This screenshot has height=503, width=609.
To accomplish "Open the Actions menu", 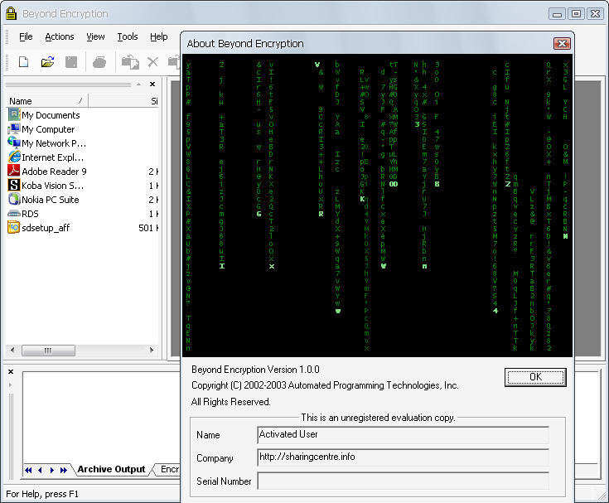I will pos(60,36).
